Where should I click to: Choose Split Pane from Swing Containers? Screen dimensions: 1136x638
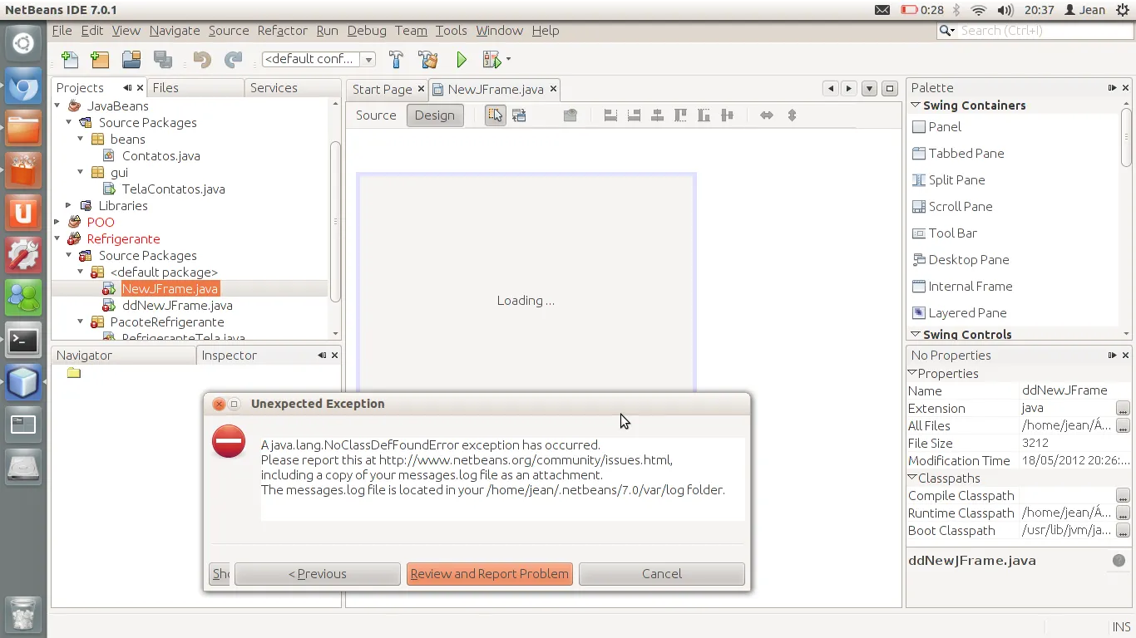[948, 180]
